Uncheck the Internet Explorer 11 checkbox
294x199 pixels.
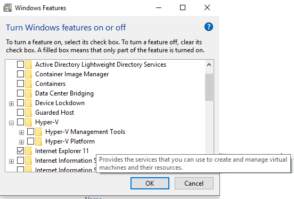pos(20,151)
